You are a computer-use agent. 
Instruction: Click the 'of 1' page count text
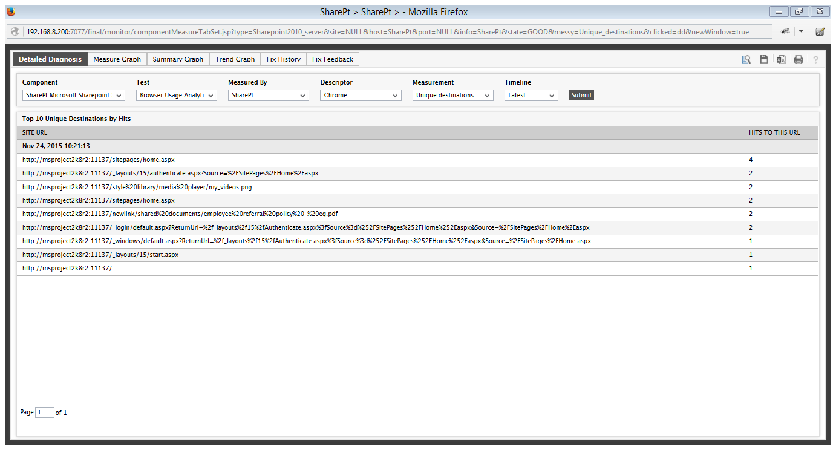tap(61, 412)
